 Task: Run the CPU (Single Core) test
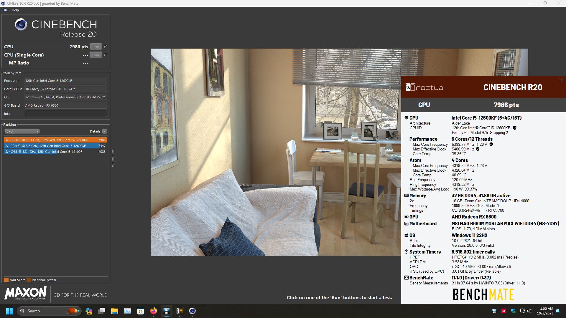point(96,55)
